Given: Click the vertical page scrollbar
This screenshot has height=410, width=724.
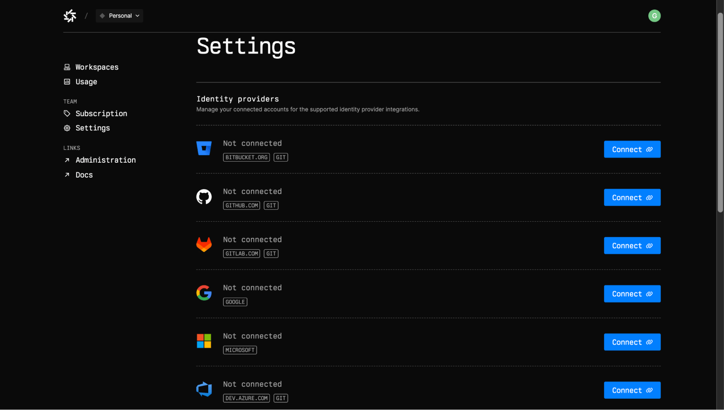Looking at the screenshot, I should [x=720, y=112].
